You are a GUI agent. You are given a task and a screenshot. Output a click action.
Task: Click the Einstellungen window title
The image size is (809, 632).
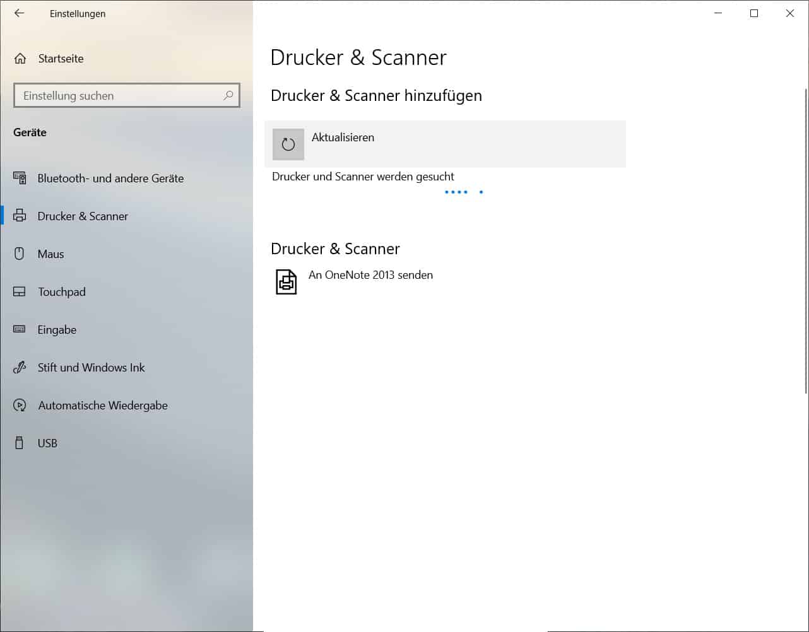tap(78, 13)
